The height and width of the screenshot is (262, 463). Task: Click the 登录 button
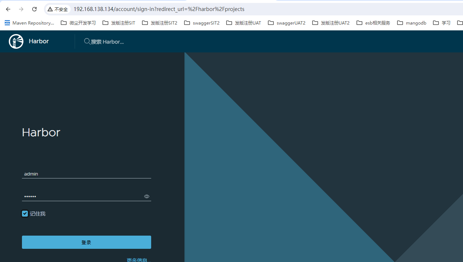[x=86, y=242]
